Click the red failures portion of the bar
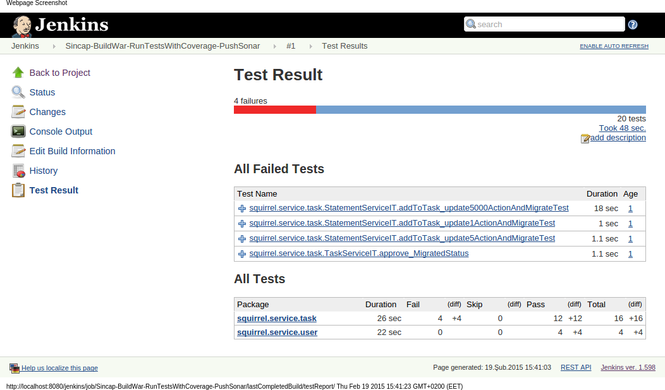Screen dimensions: 665x390 pyautogui.click(x=274, y=110)
